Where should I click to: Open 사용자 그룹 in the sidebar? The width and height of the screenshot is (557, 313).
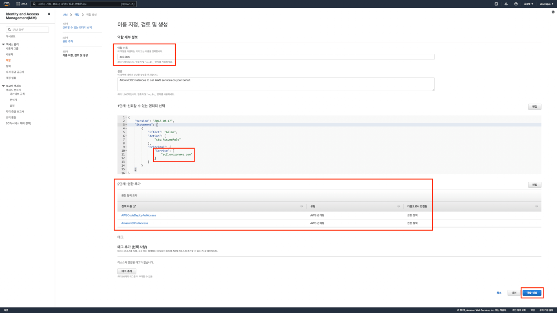pos(12,48)
